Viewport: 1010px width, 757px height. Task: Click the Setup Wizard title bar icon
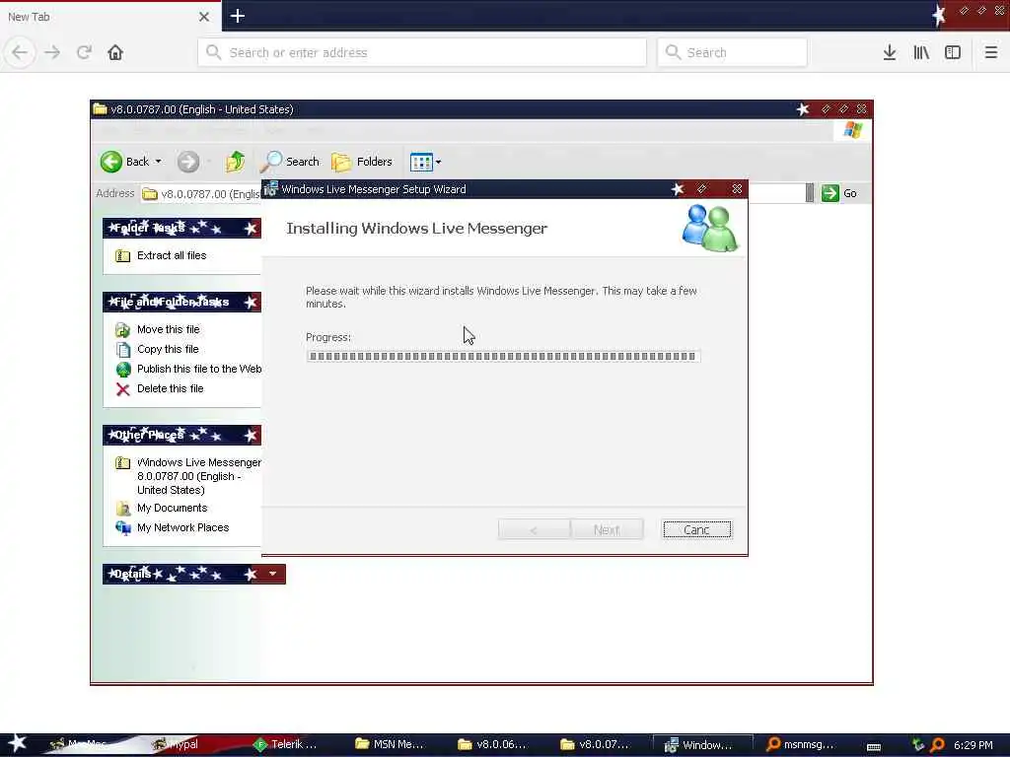coord(270,189)
